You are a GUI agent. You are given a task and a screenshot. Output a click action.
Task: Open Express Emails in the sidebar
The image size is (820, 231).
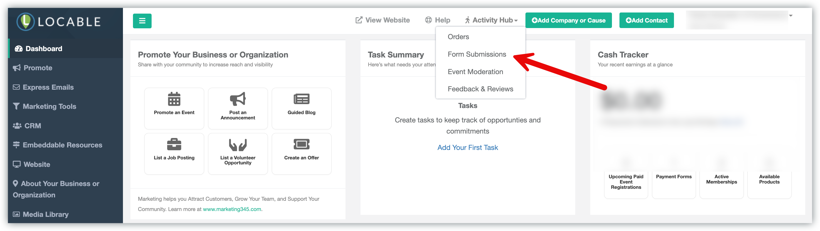[48, 87]
